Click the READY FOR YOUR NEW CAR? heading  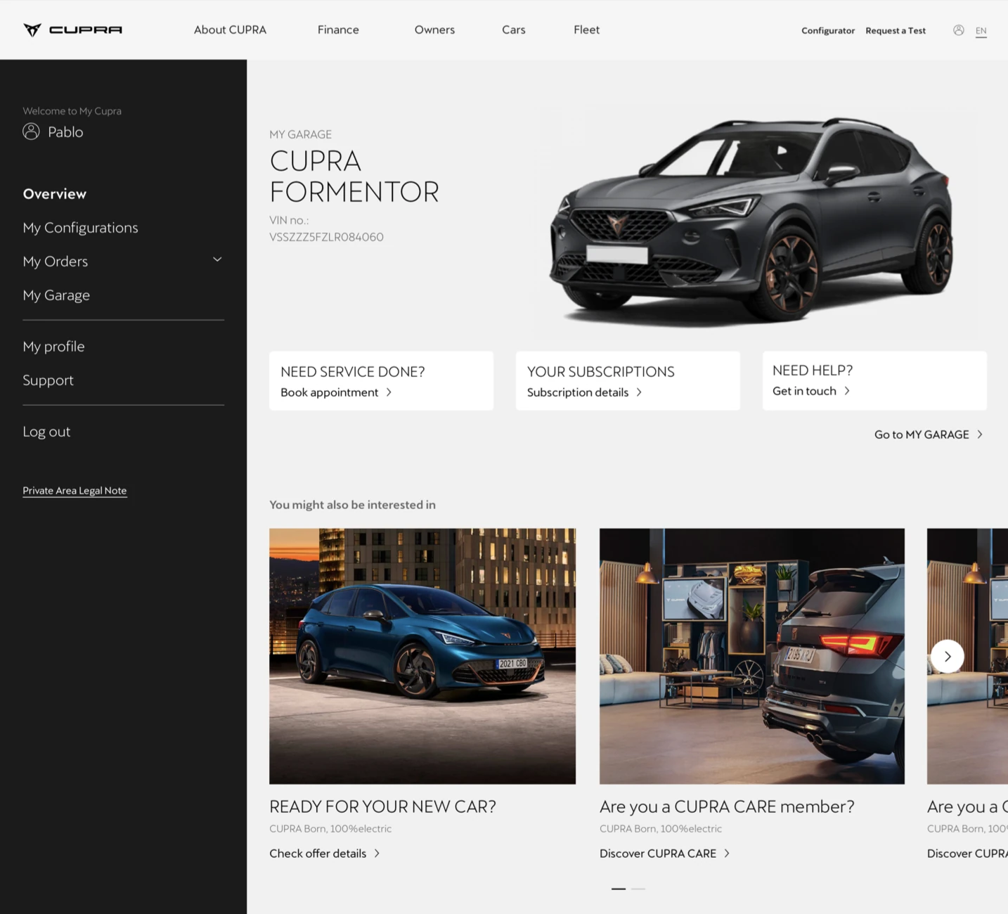click(x=382, y=806)
